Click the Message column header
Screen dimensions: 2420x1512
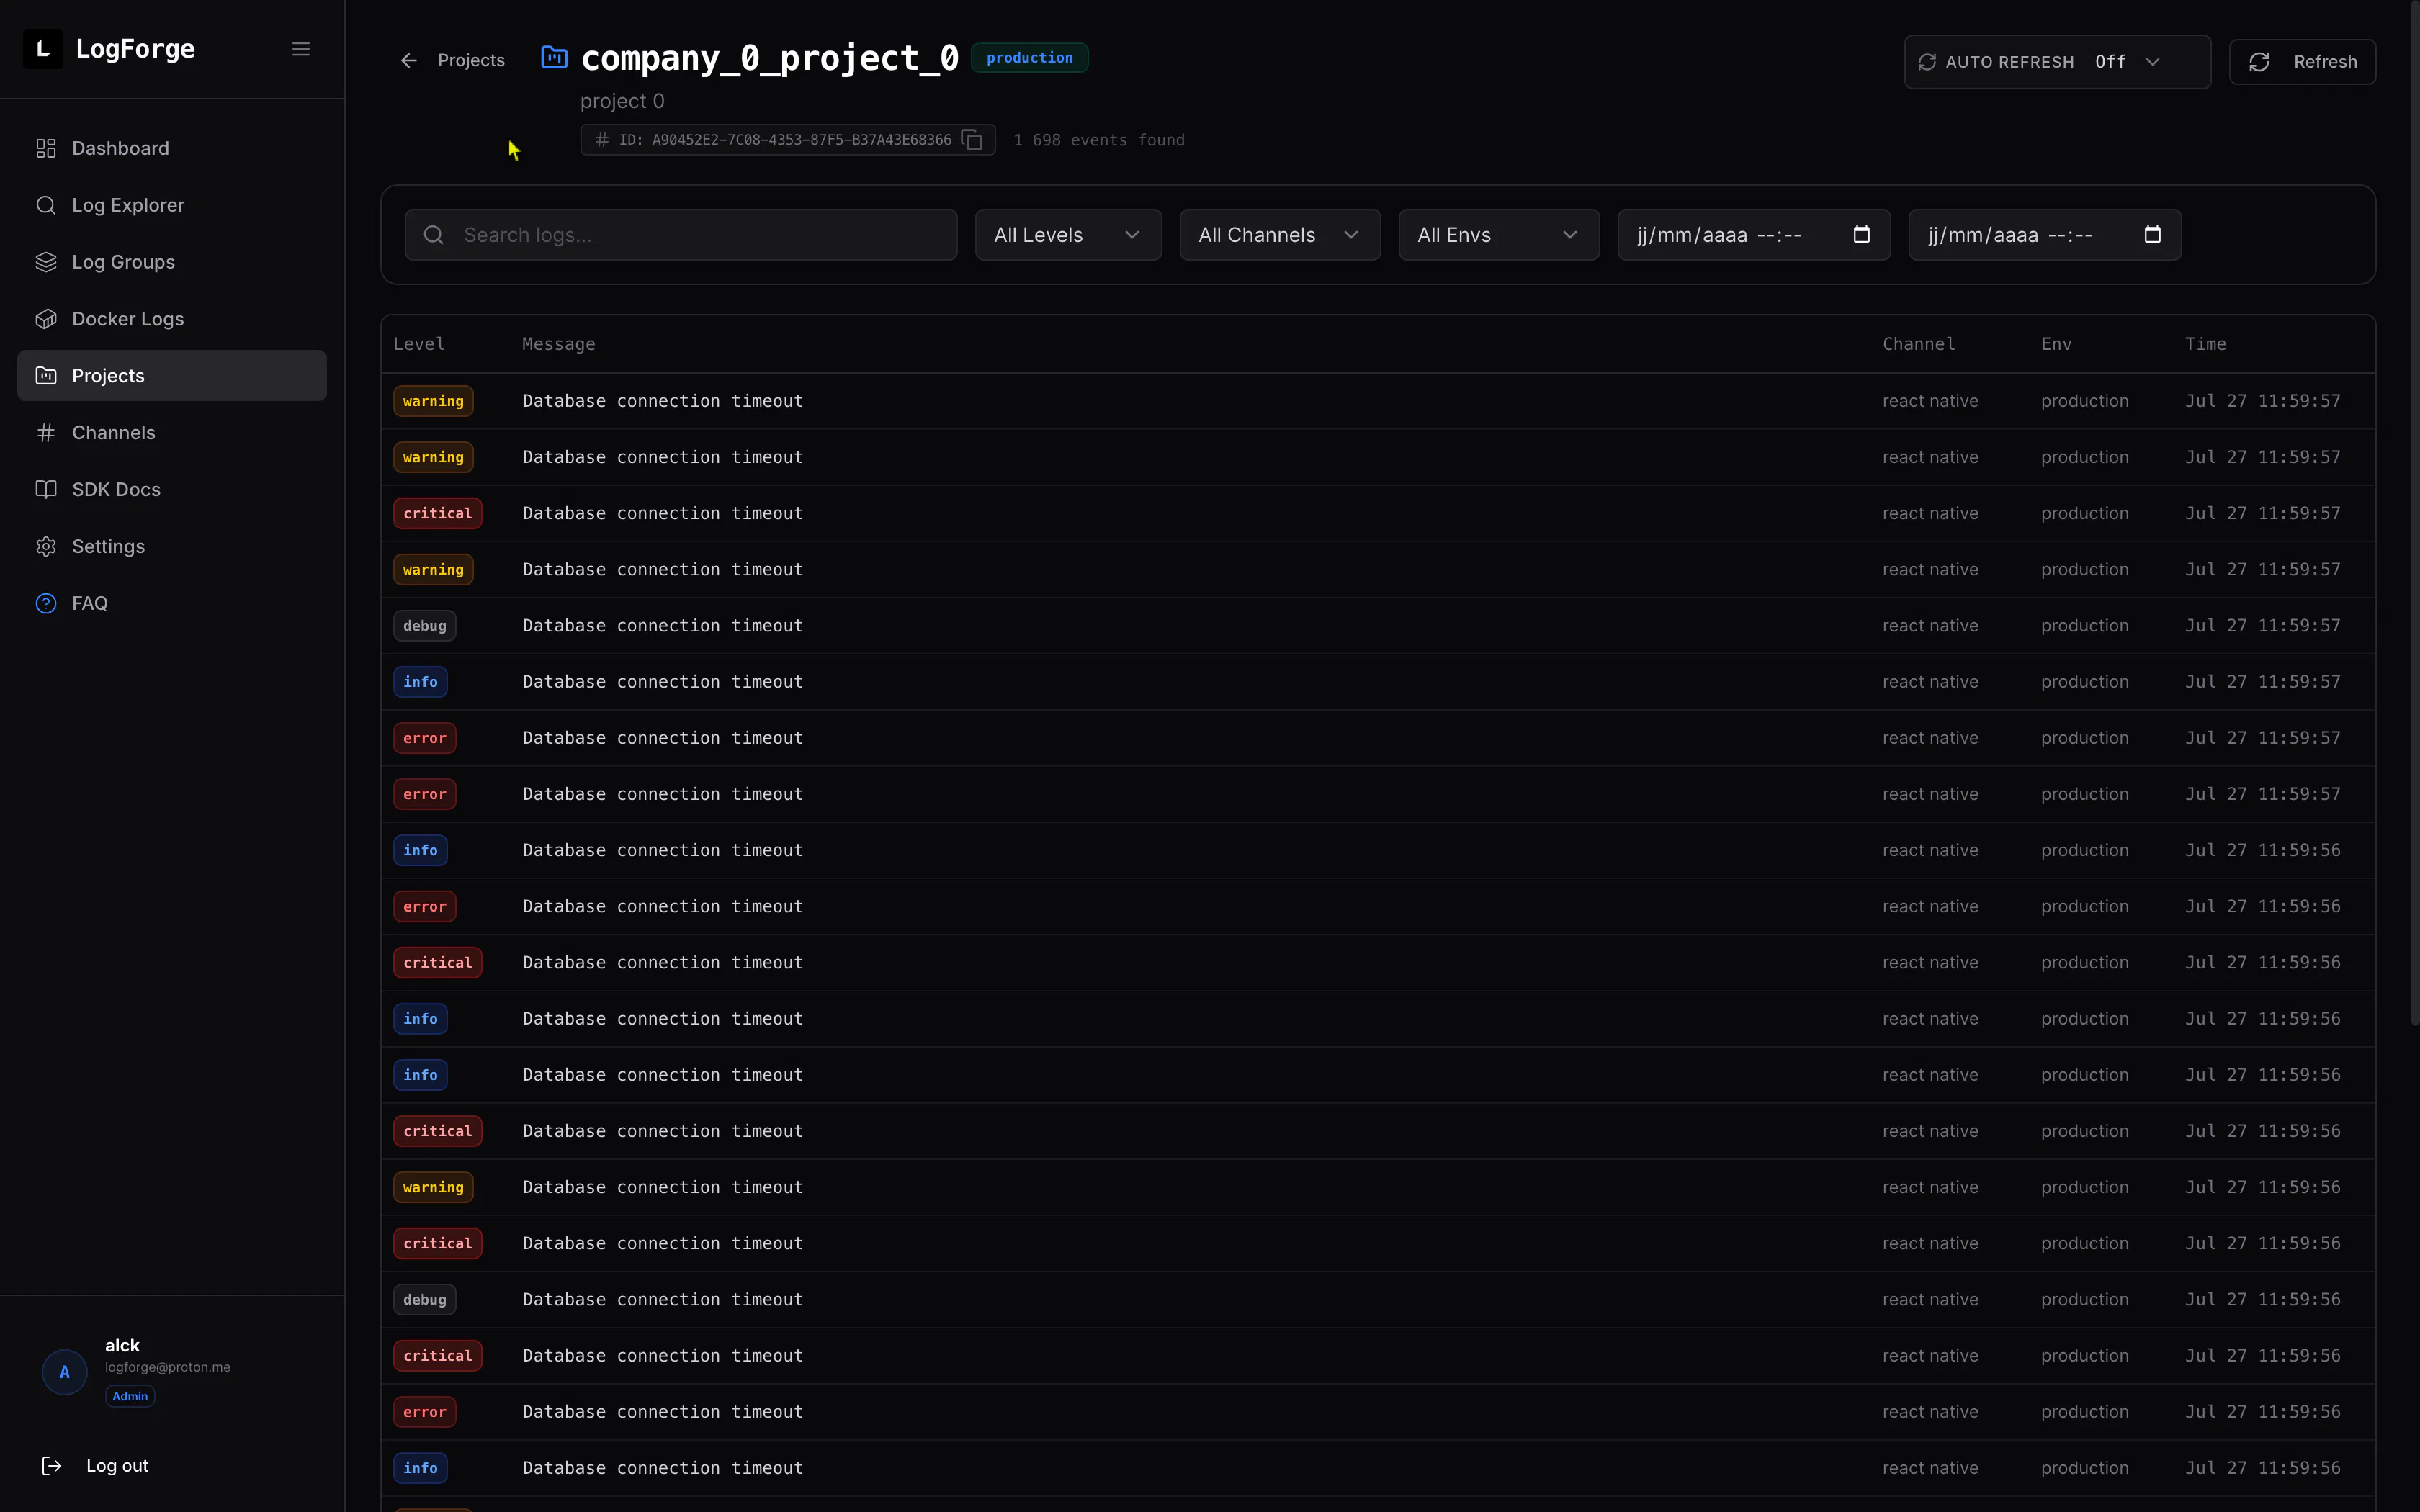coord(558,344)
